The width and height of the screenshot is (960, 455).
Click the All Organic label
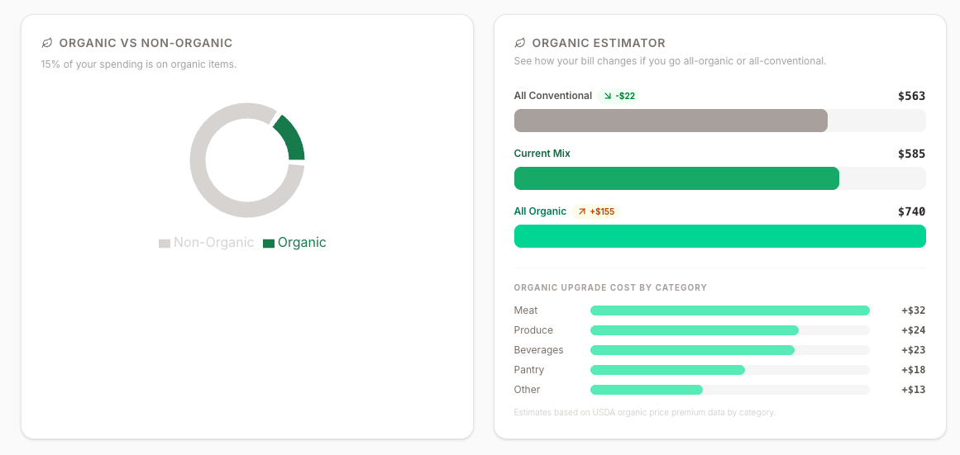pos(540,211)
